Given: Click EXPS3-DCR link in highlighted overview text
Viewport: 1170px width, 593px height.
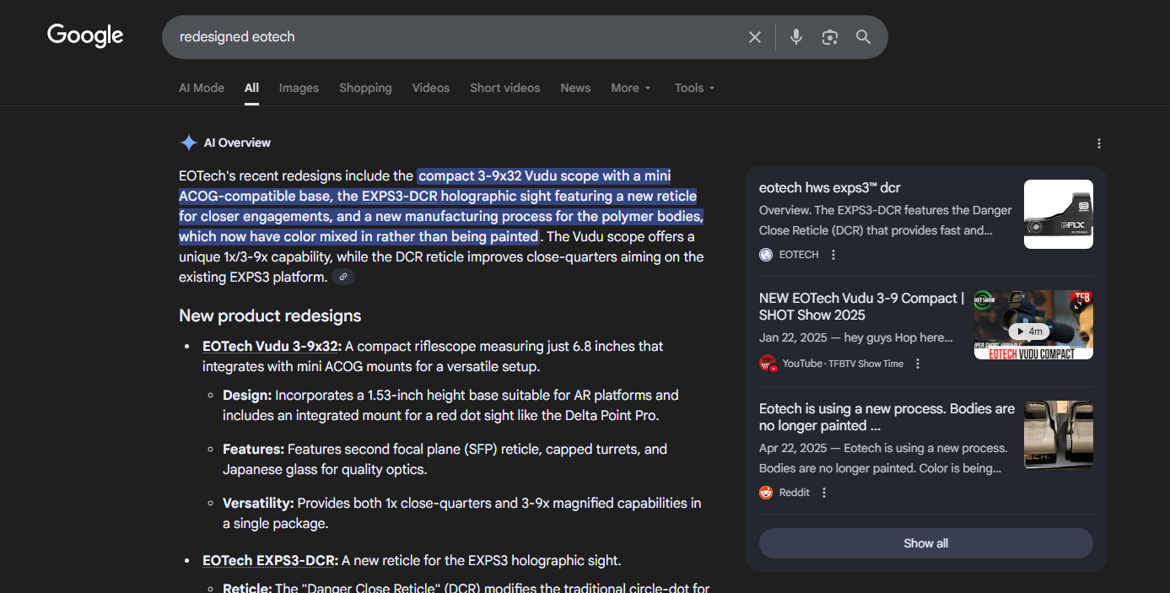Looking at the screenshot, I should point(399,196).
